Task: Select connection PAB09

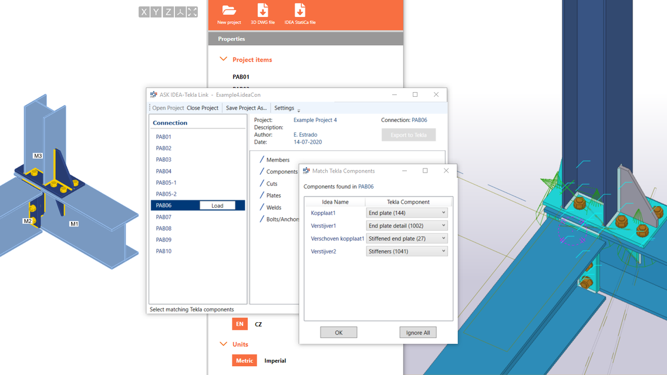Action: click(163, 240)
